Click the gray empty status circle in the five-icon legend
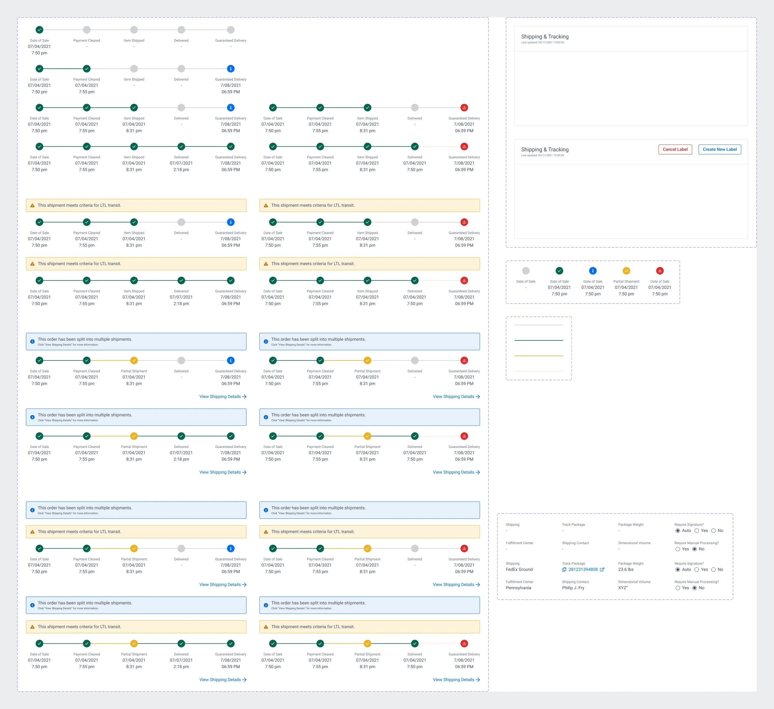 click(526, 270)
